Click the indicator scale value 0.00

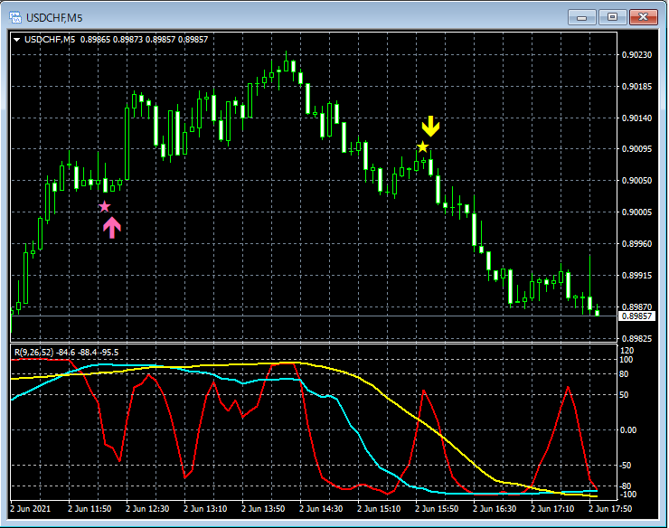[x=628, y=429]
